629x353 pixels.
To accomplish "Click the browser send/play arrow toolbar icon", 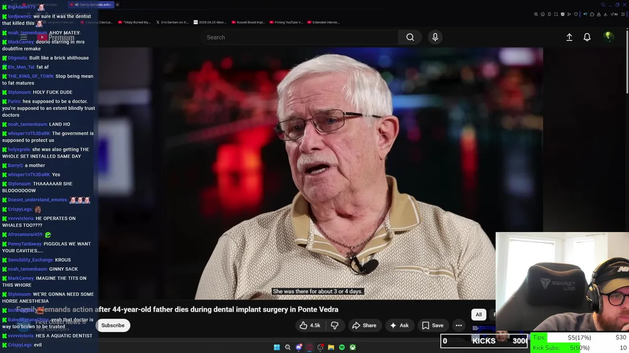I will click(x=569, y=14).
